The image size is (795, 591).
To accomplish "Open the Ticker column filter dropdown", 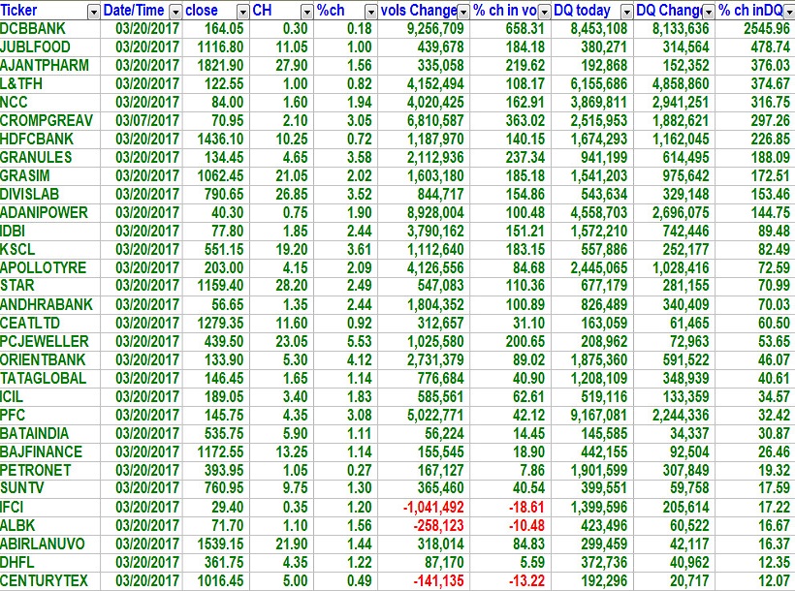I will coord(93,12).
